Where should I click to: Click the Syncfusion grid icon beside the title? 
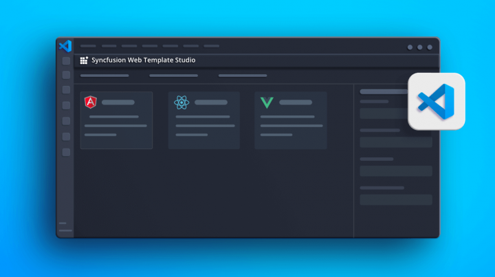point(84,60)
